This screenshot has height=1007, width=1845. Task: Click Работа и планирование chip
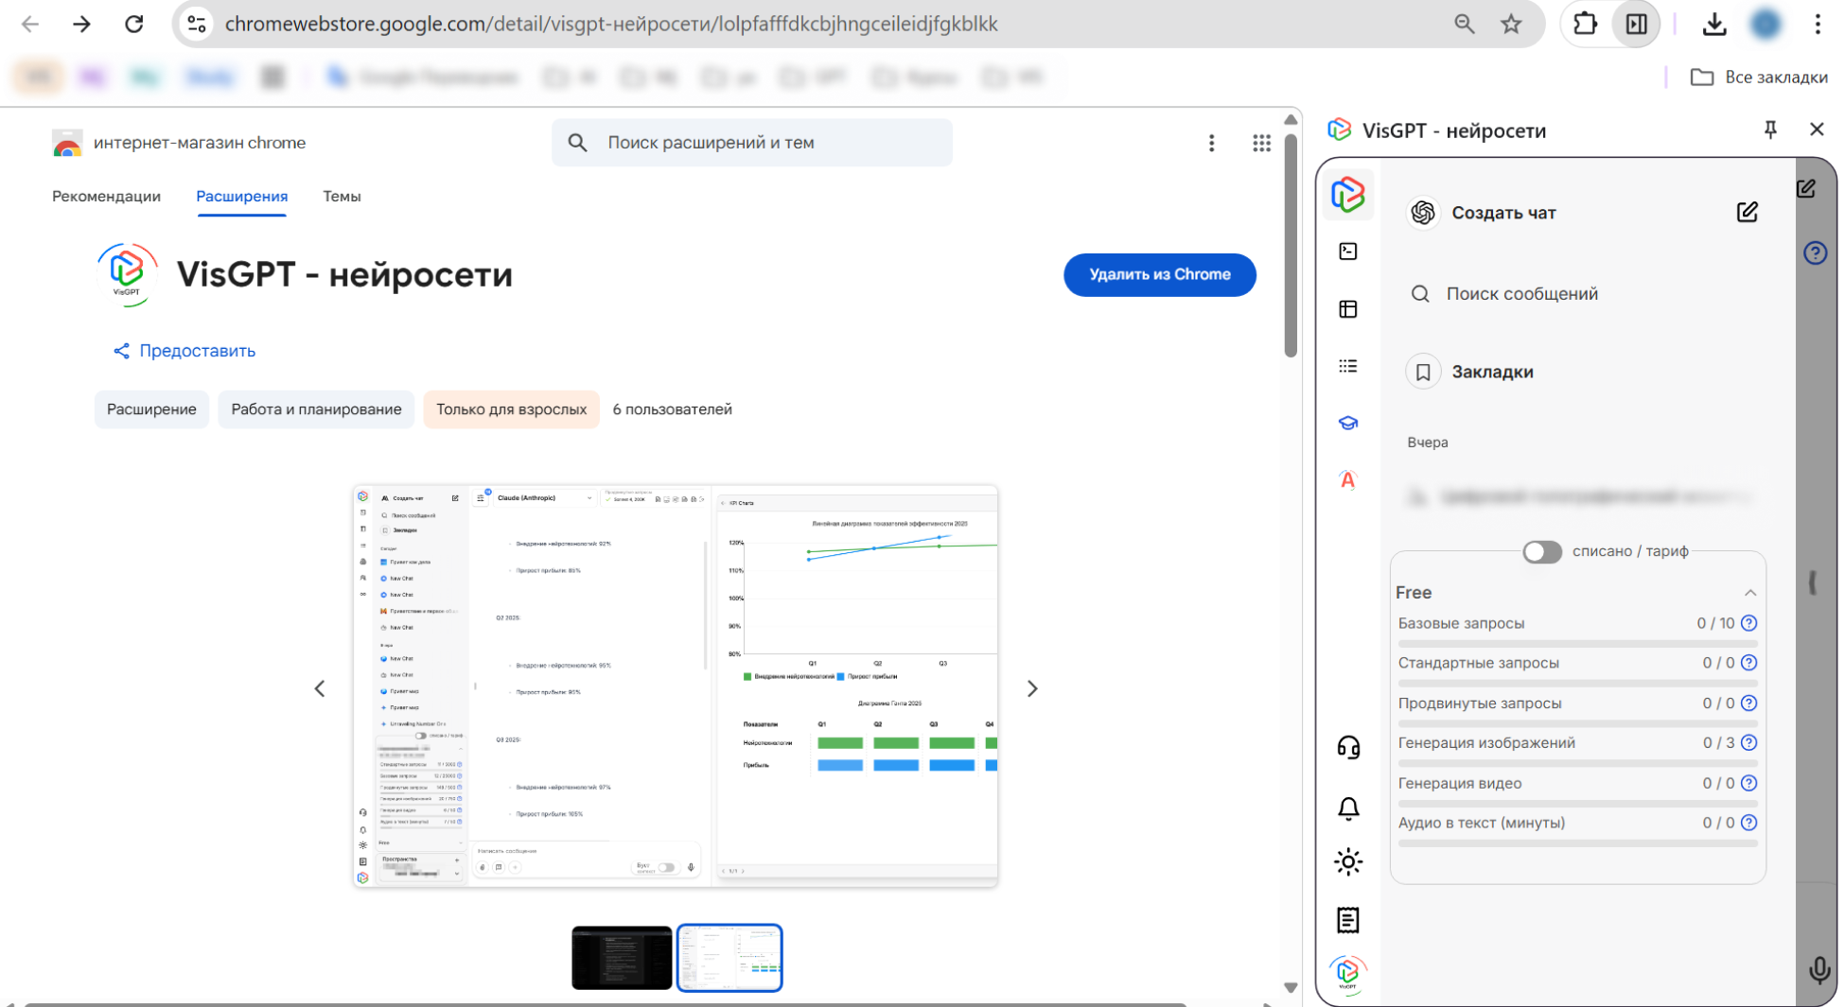(x=316, y=409)
